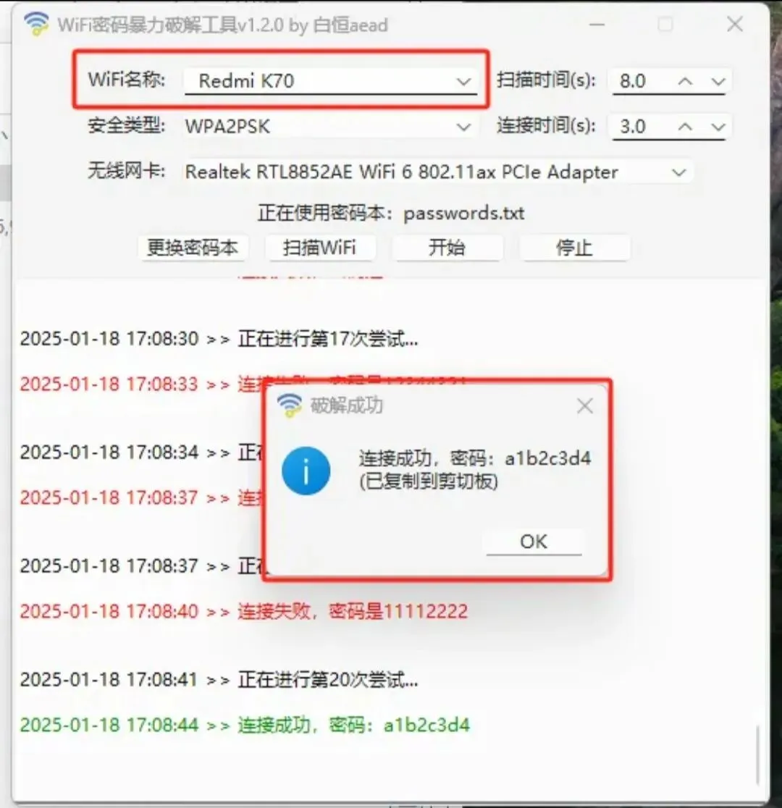Click the 扫描时间 value field showing 8.0
782x808 pixels.
point(643,81)
